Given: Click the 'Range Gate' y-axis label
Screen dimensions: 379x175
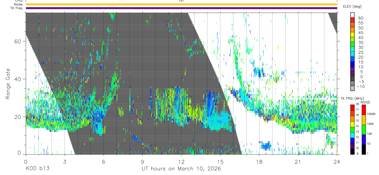Looking at the screenshot, I should click(x=8, y=83).
